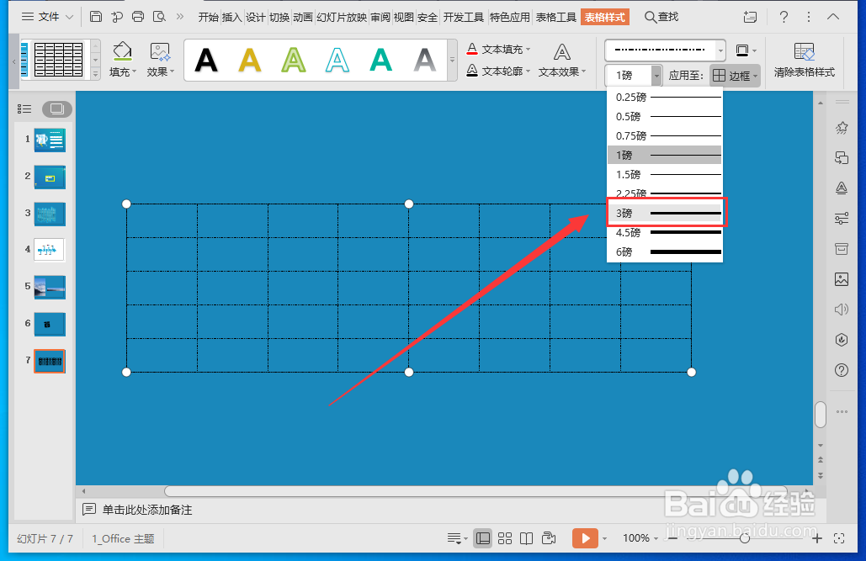Select slide 5 thumbnail
This screenshot has width=866, height=561.
coord(50,287)
